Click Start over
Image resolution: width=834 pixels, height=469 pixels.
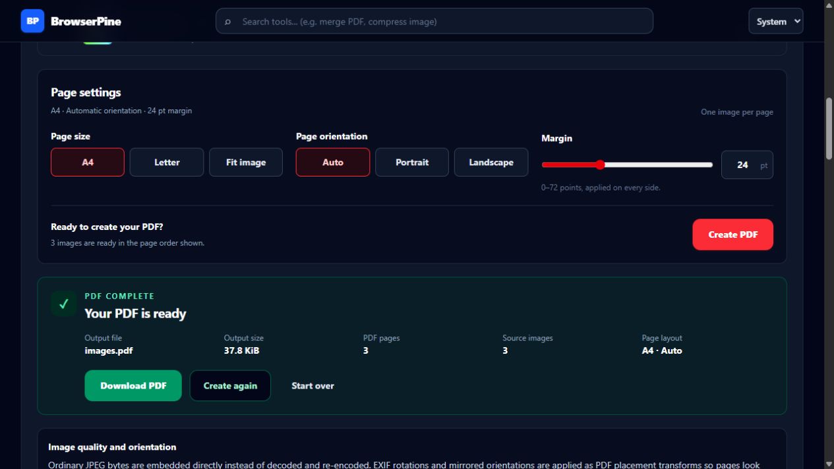tap(313, 386)
